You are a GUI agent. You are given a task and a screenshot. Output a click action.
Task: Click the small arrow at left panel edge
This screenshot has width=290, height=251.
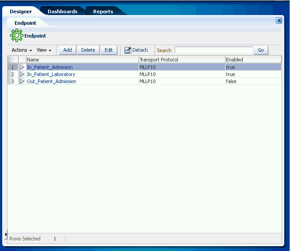(x=6, y=235)
